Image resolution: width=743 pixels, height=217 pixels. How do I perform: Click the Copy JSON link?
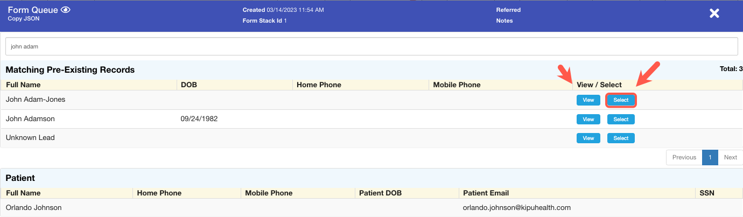point(23,18)
